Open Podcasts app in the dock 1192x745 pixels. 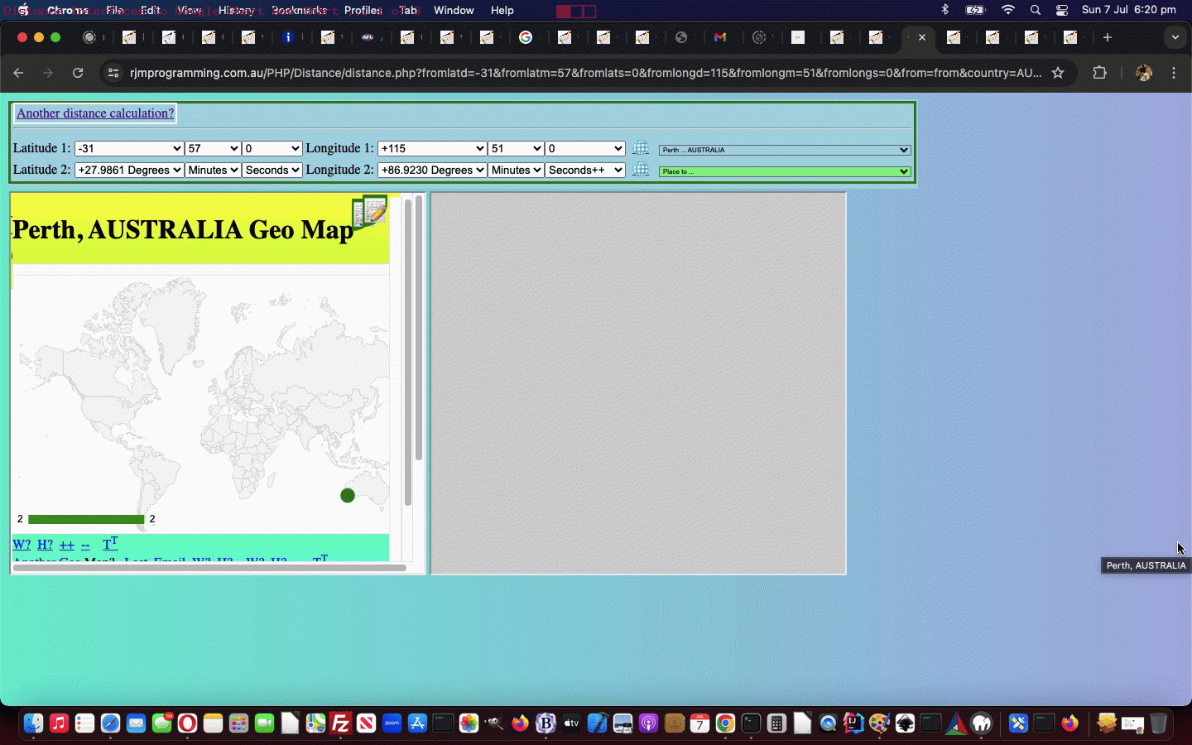pos(648,723)
